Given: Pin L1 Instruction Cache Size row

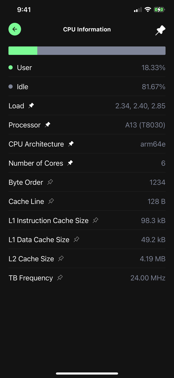Looking at the screenshot, I should click(x=96, y=220).
